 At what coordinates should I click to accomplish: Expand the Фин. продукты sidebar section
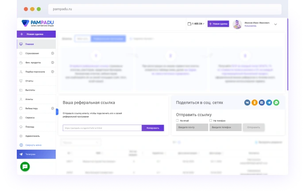(x=53, y=62)
